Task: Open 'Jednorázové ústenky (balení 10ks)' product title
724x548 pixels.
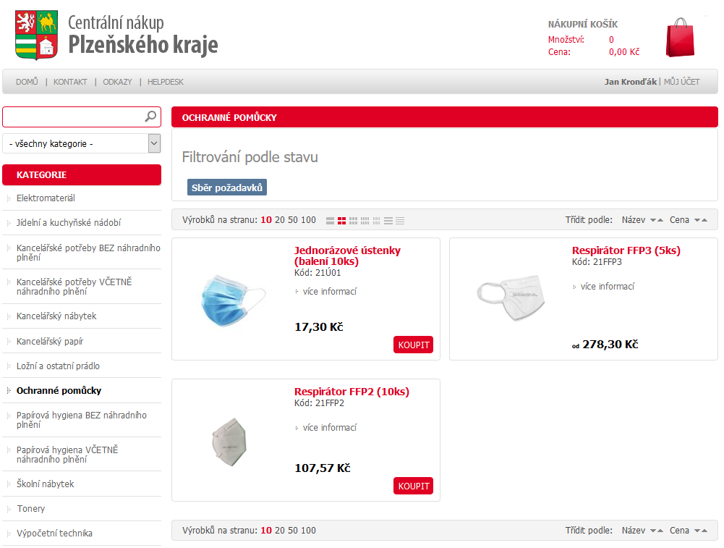Action: pos(347,256)
